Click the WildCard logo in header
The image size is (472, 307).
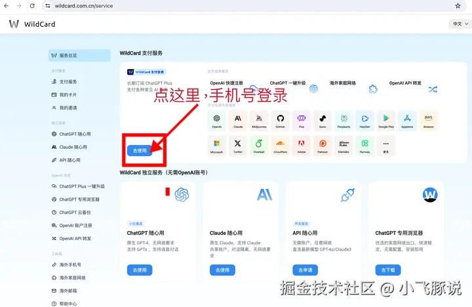click(32, 24)
